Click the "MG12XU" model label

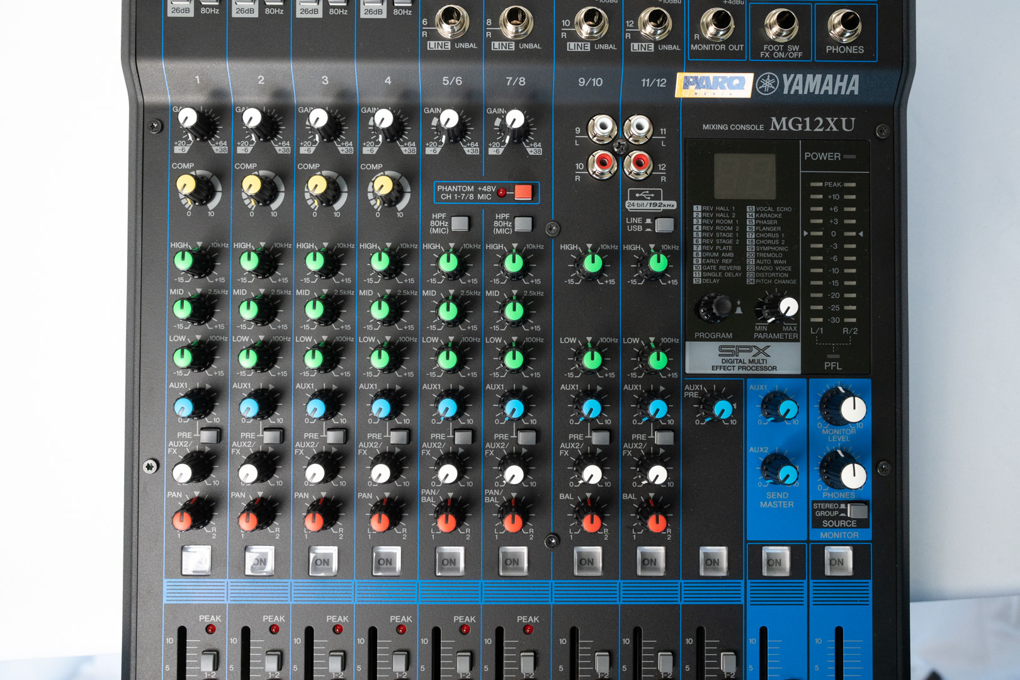(812, 124)
